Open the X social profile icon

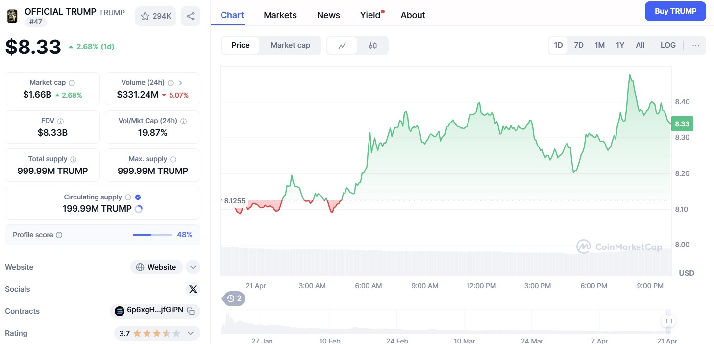click(x=193, y=289)
